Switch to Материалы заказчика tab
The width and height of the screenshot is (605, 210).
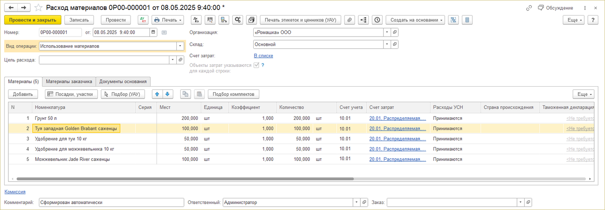click(x=69, y=81)
